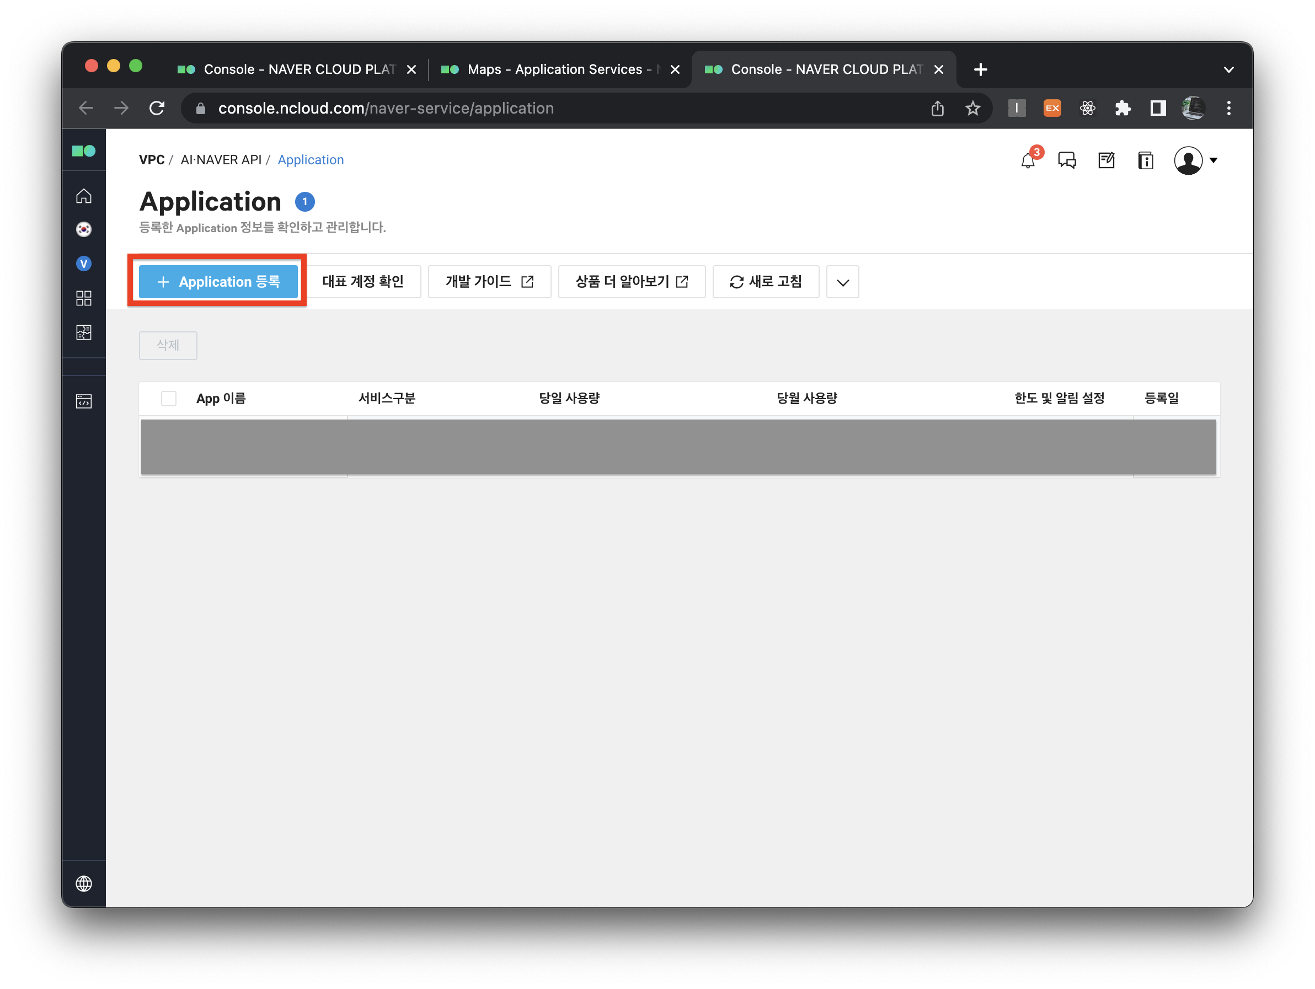Share the page via address bar icon
Viewport: 1315px width, 989px height.
938,108
